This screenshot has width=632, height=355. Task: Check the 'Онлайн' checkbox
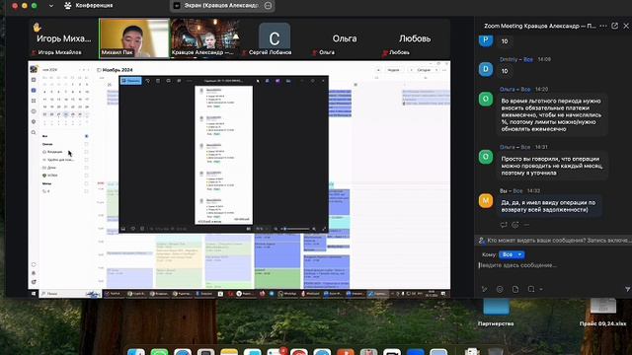pyautogui.click(x=86, y=144)
